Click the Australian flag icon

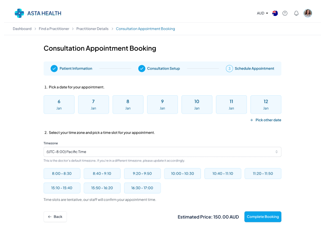275,13
